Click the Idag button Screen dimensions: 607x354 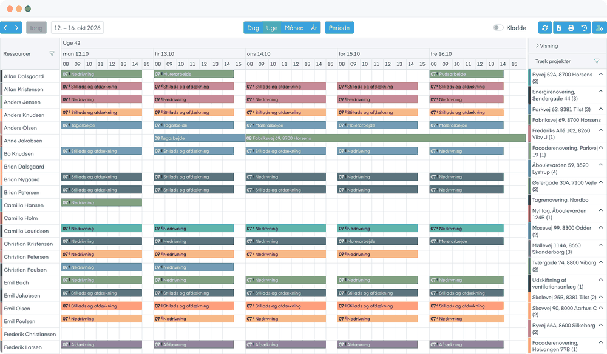click(x=36, y=28)
